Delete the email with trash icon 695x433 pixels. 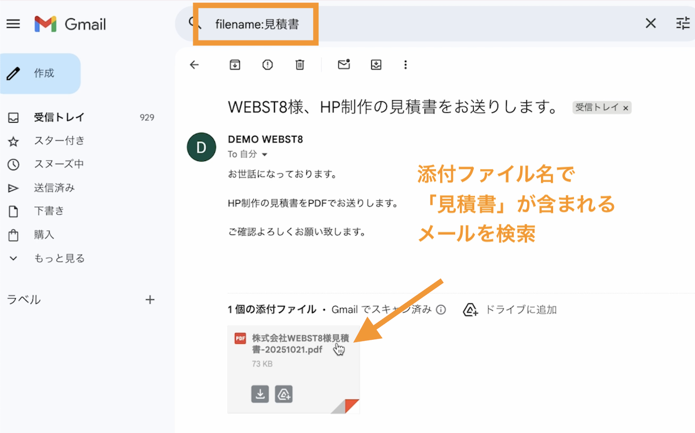[299, 65]
